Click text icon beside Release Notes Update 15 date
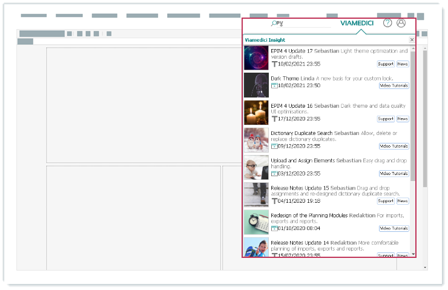This screenshot has height=290, width=448. coord(274,201)
